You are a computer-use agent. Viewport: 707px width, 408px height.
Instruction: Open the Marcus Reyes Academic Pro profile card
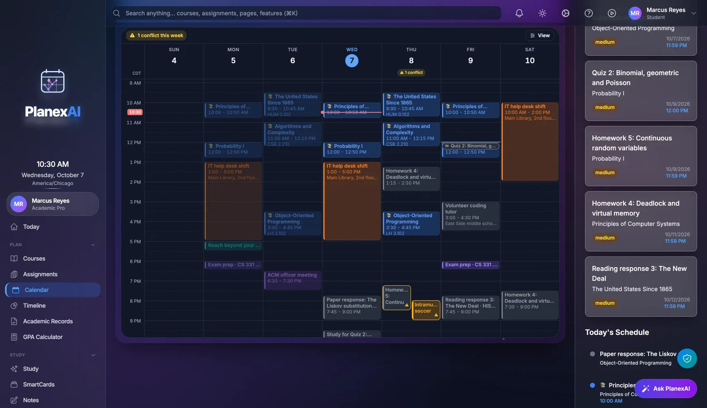53,204
